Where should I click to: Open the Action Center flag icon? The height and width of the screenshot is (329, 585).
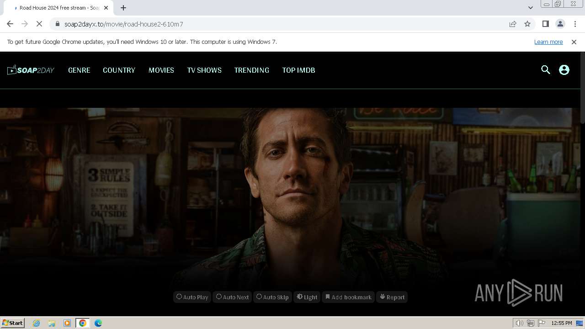542,323
